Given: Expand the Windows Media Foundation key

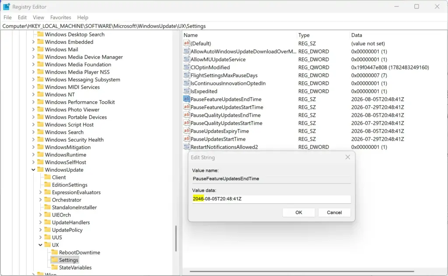Looking at the screenshot, I should tap(33, 64).
